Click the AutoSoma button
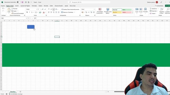The height and width of the screenshot is (95, 170). 154,9
